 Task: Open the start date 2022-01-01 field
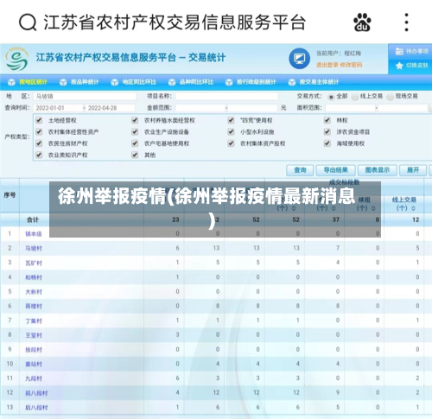point(58,108)
